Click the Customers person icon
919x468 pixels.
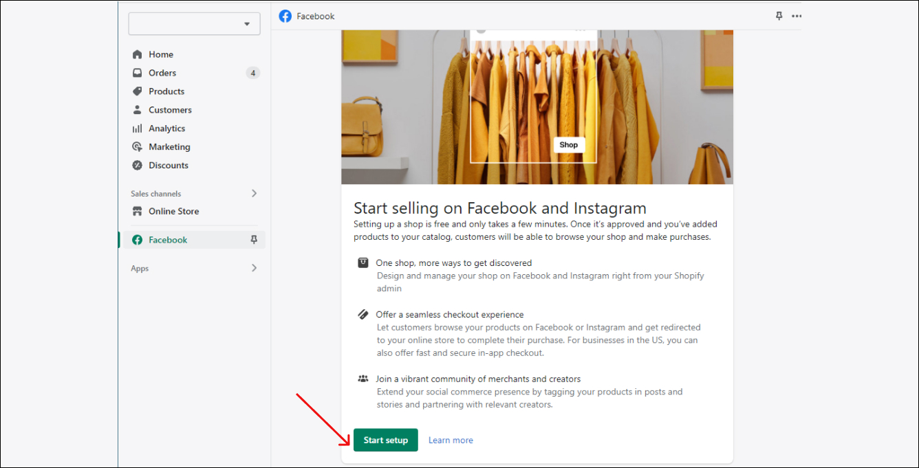tap(137, 110)
